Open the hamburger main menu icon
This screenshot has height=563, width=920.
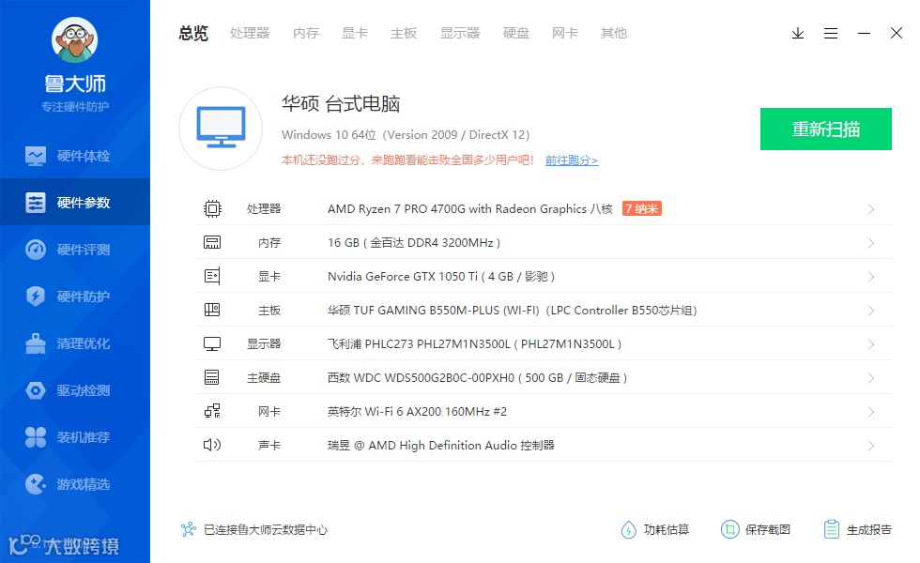pyautogui.click(x=830, y=34)
